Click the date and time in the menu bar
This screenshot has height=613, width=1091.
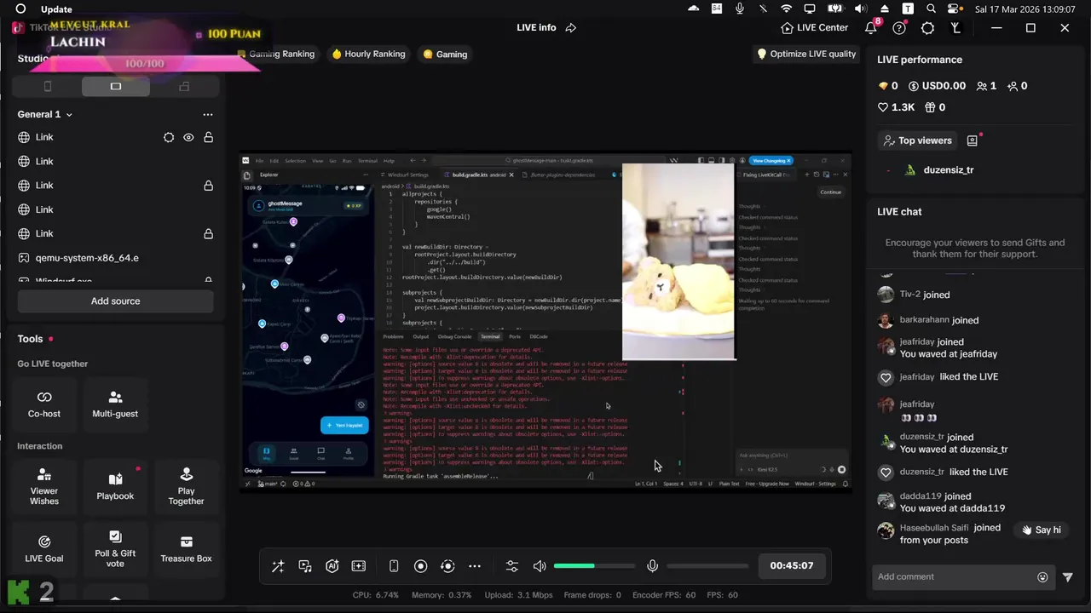click(x=1025, y=9)
